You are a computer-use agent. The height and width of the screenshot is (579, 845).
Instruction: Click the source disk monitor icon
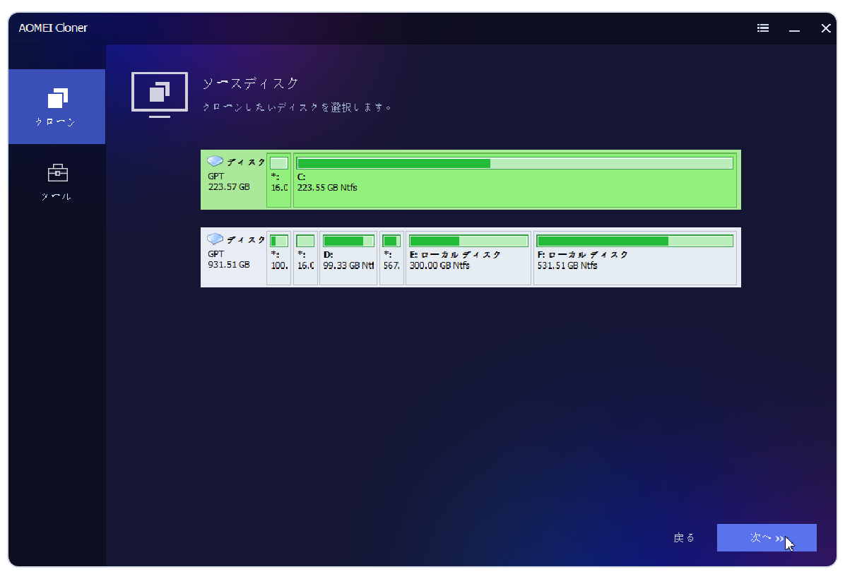click(160, 94)
